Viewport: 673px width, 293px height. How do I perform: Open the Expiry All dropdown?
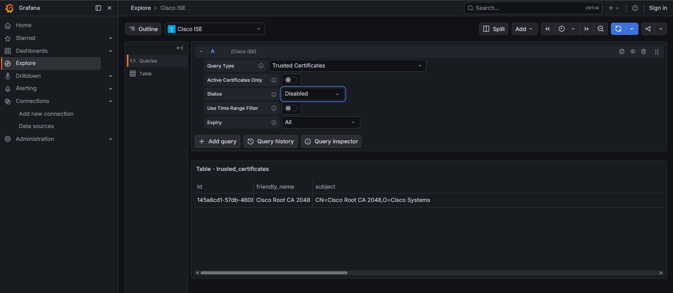(320, 122)
